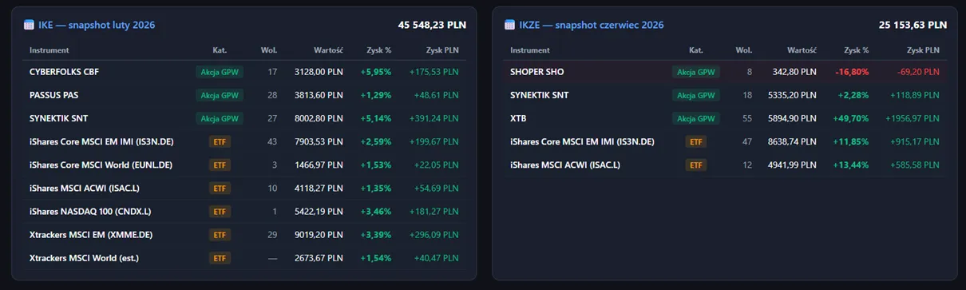
Task: Select the Xtrackers MSCI World (est.) row
Action: 244,258
